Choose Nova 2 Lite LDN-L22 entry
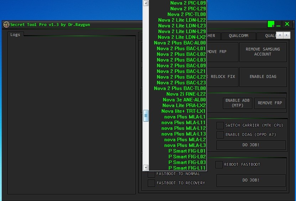 coord(178,20)
